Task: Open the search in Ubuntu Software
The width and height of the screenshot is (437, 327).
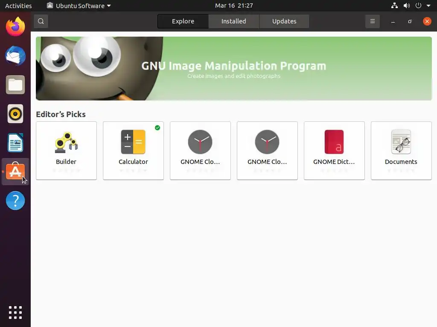Action: (41, 21)
